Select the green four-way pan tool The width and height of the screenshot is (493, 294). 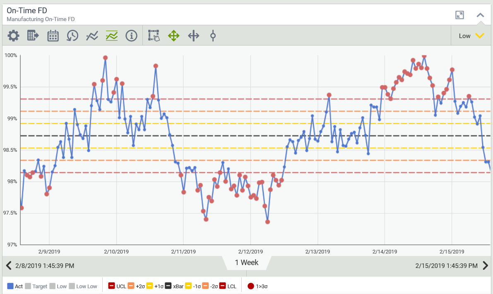173,36
